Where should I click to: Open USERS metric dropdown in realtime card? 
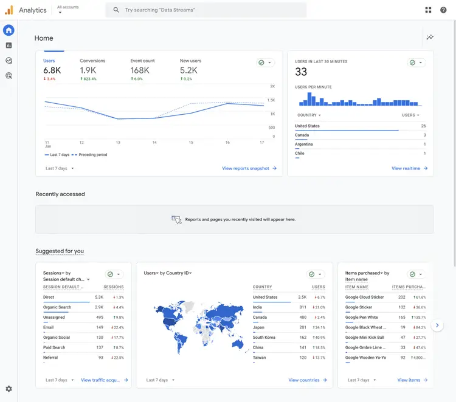[410, 115]
